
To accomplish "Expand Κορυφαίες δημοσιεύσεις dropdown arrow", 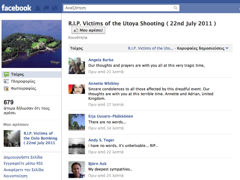I will point(227,48).
